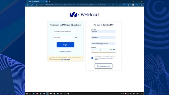Open the Windows Start menu

(x=27, y=94)
